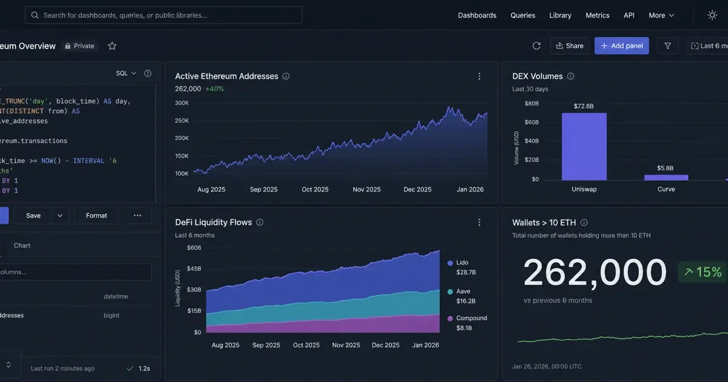
Task: Format the SQL query
Action: tap(96, 215)
